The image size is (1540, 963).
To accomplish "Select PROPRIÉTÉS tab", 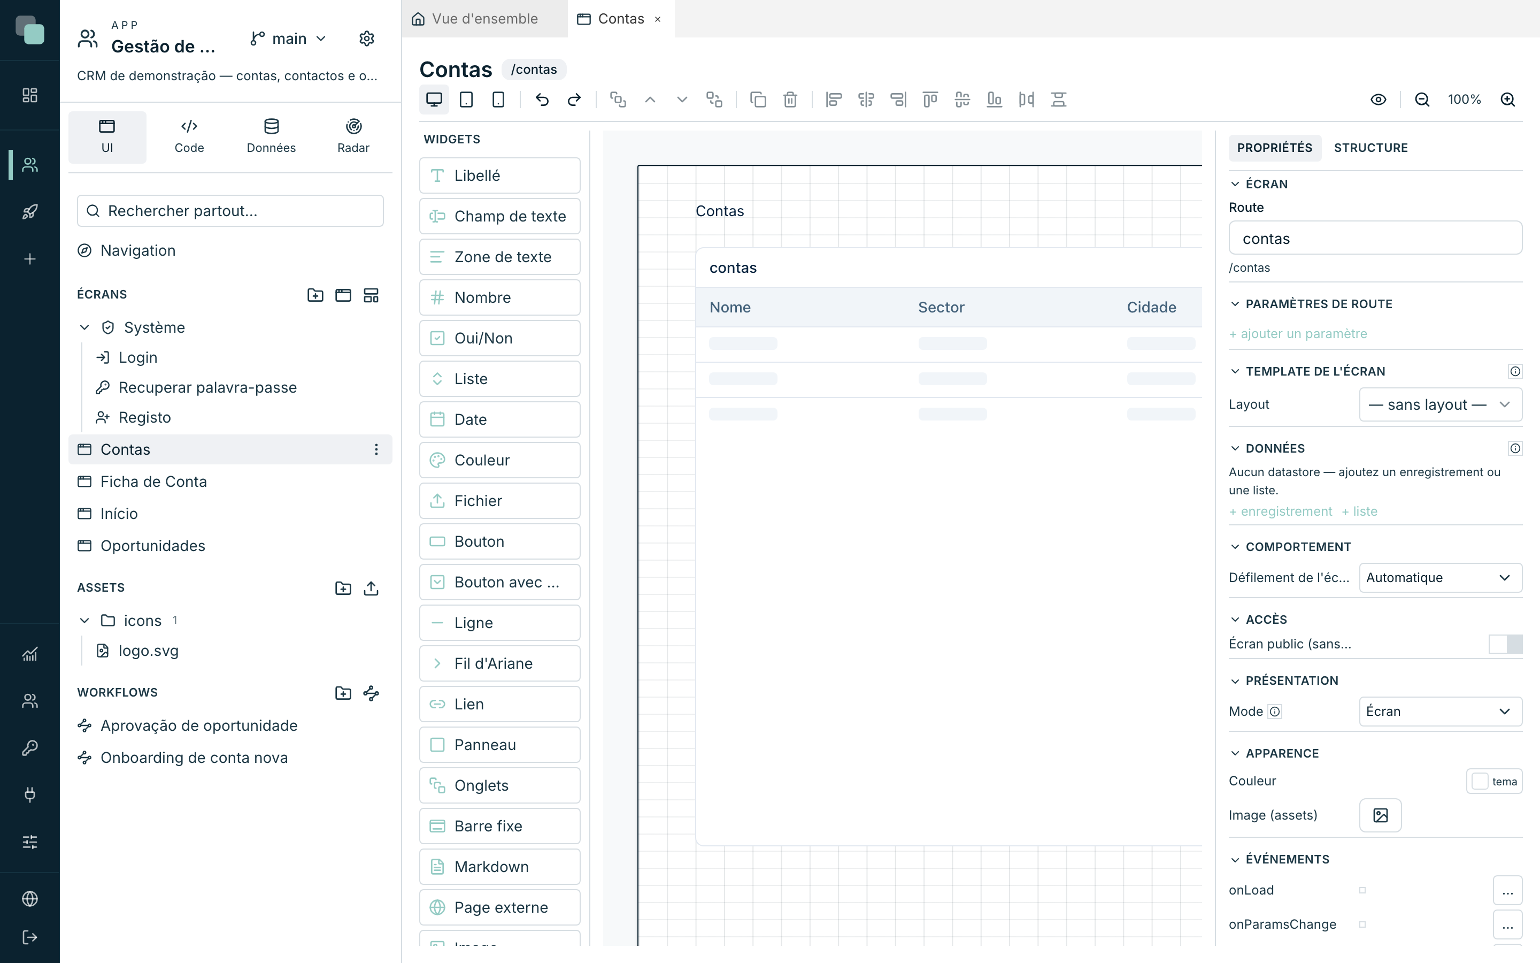I will [1275, 148].
